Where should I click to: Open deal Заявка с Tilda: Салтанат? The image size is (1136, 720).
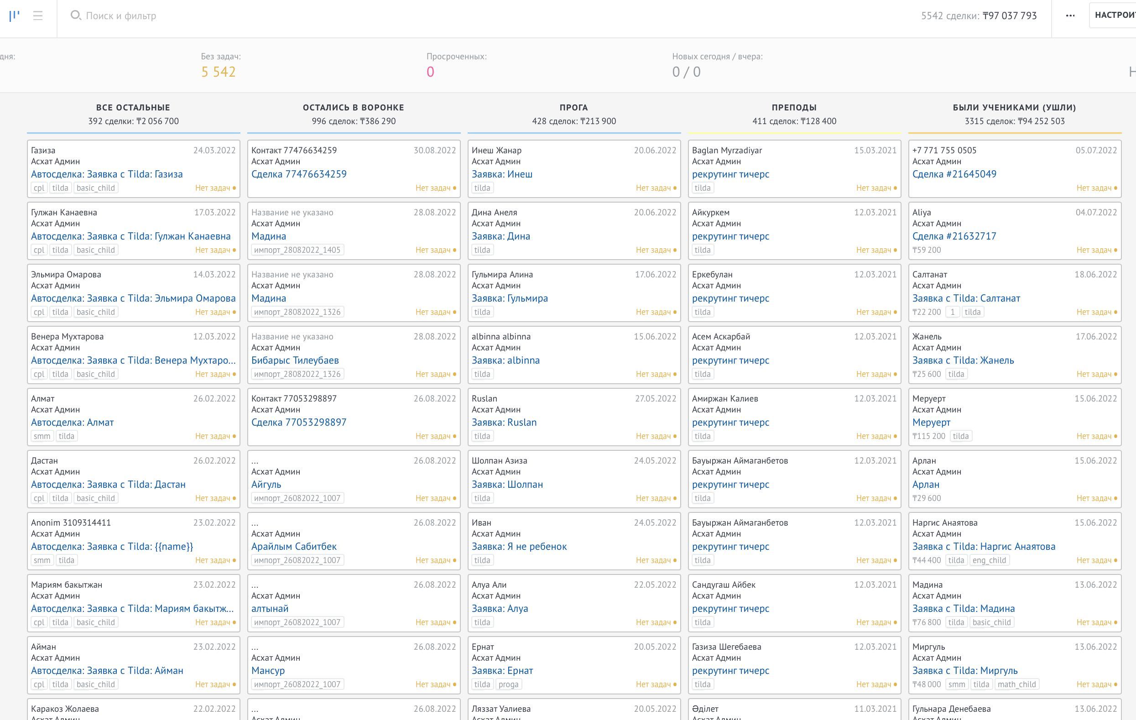[966, 298]
